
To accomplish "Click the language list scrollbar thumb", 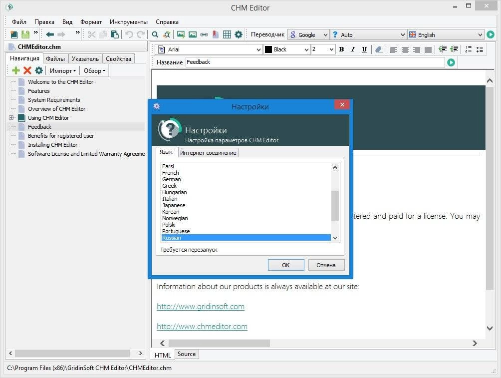I will click(335, 206).
